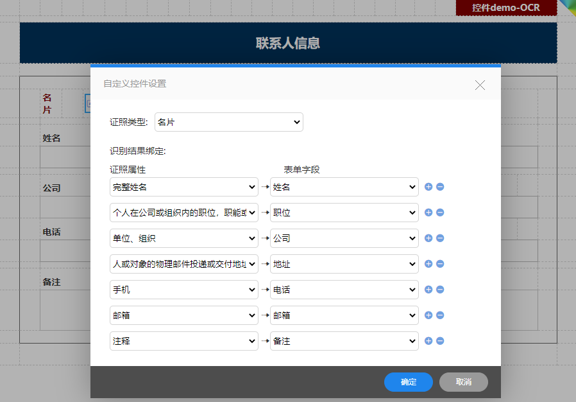Open the 邮箱 attribute dropdown on left
Viewport: 576px width, 402px height.
tap(184, 315)
